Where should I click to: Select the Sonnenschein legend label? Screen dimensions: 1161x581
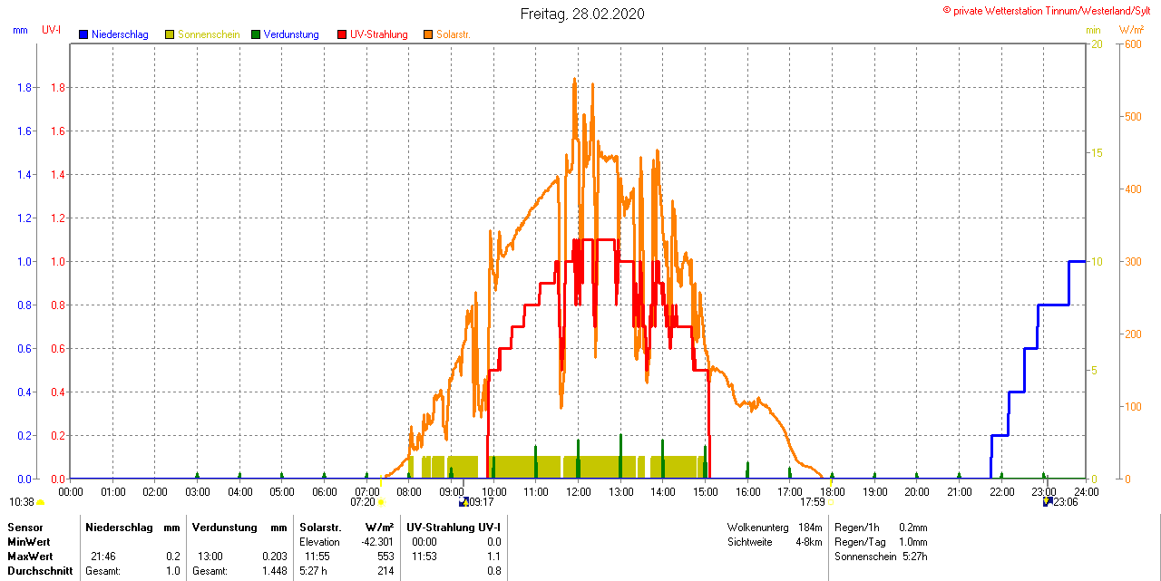tap(209, 34)
